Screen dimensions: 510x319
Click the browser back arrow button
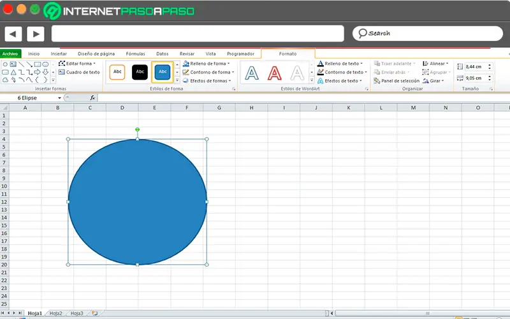pyautogui.click(x=13, y=34)
